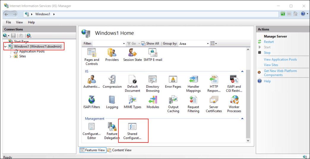Open the View menu
This screenshot has height=159, width=310.
click(x=19, y=22)
